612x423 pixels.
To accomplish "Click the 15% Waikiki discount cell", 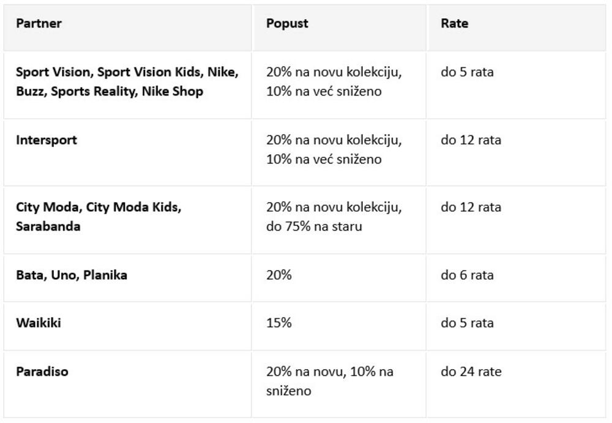I will pos(279,323).
